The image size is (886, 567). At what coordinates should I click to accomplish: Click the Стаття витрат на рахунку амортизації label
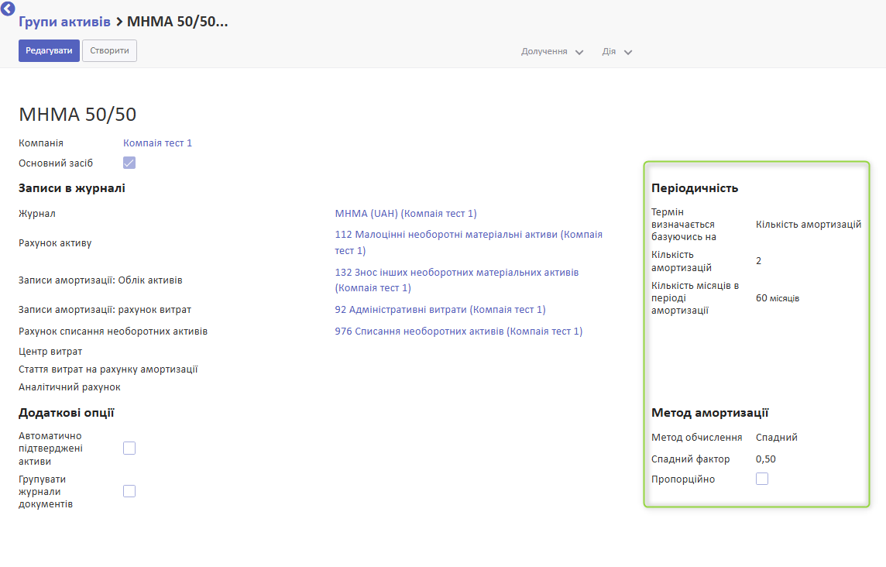click(108, 369)
